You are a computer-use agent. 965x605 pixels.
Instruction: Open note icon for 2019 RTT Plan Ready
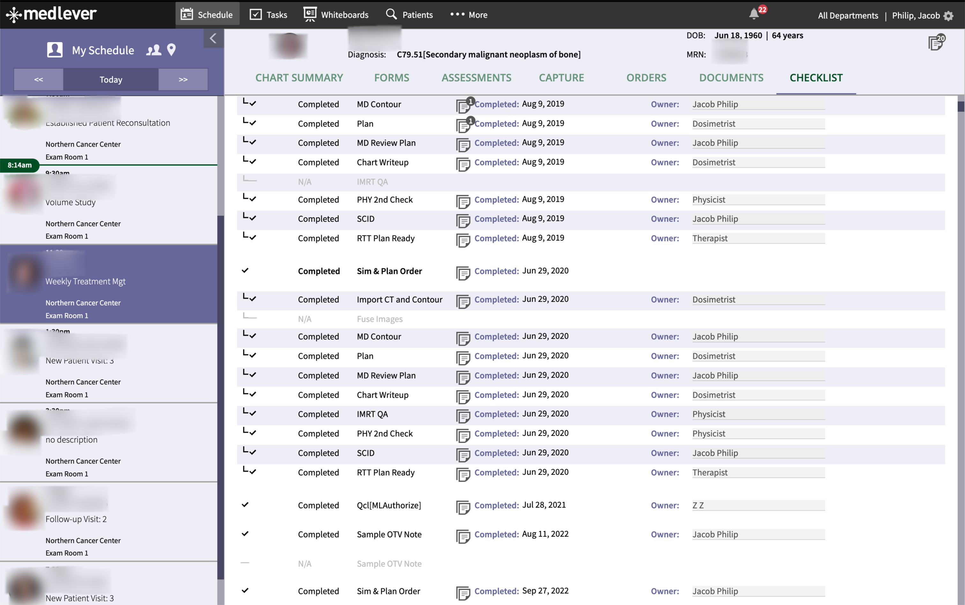463,240
